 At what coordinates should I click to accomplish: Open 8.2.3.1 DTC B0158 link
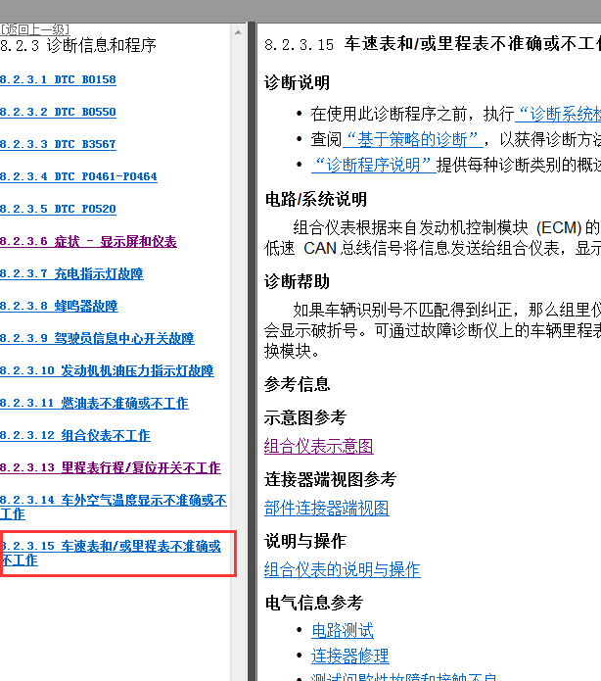[x=58, y=80]
